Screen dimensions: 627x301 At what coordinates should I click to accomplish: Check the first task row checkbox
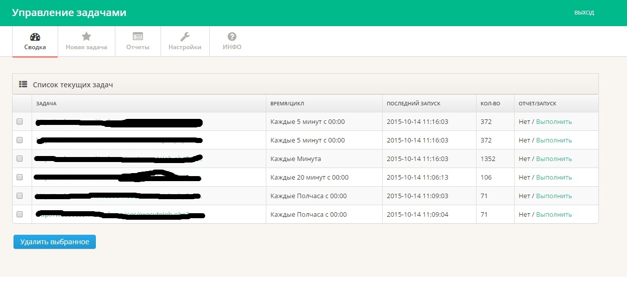20,121
